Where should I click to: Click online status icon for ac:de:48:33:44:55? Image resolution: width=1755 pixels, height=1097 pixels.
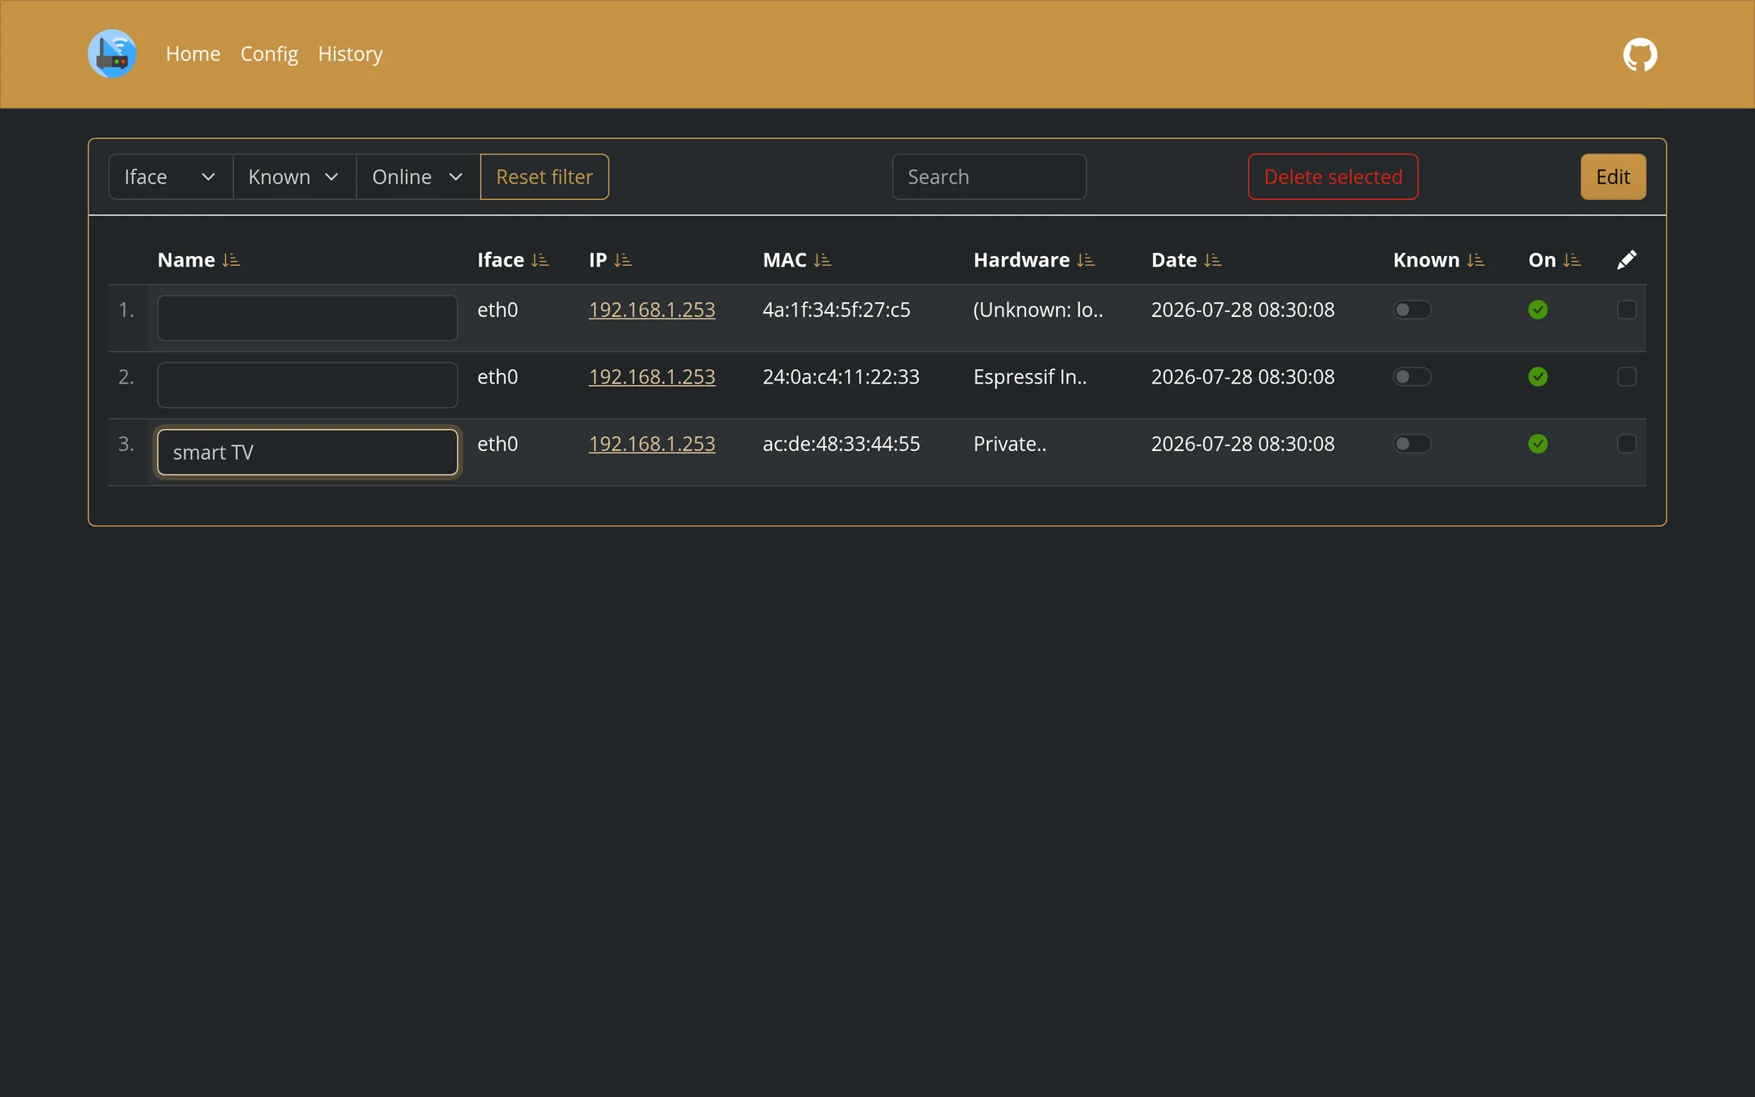(x=1538, y=444)
